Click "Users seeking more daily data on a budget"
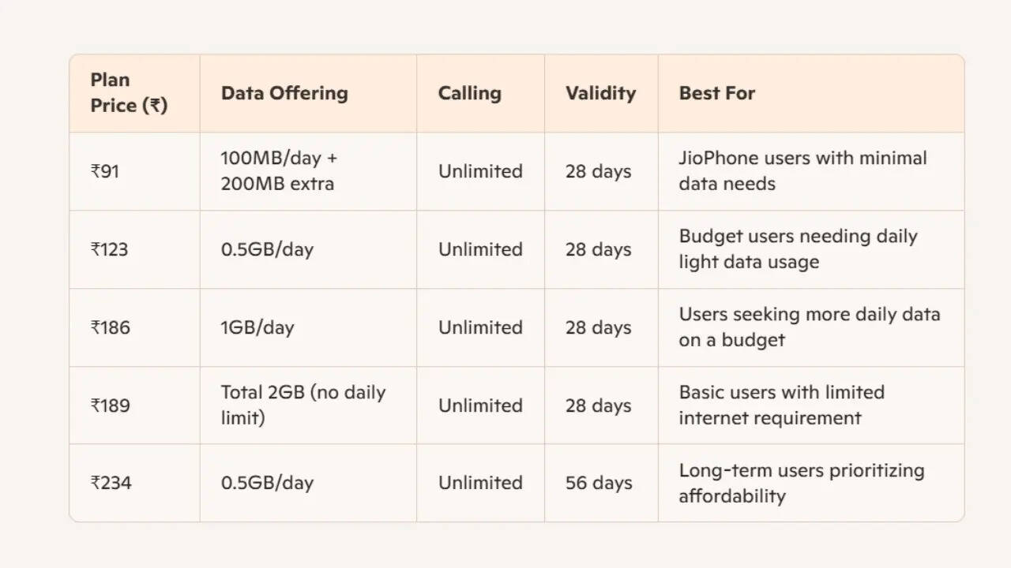The width and height of the screenshot is (1011, 568). pyautogui.click(x=810, y=327)
